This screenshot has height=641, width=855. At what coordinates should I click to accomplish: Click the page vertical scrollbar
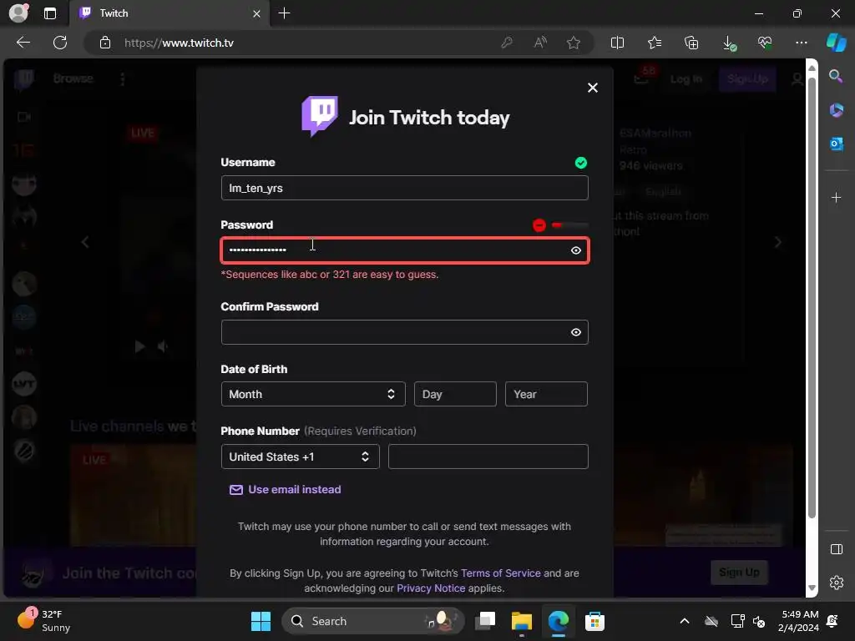point(812,297)
